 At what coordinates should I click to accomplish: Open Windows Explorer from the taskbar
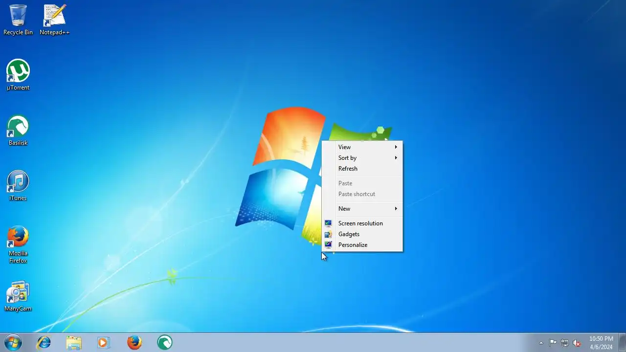click(x=74, y=342)
